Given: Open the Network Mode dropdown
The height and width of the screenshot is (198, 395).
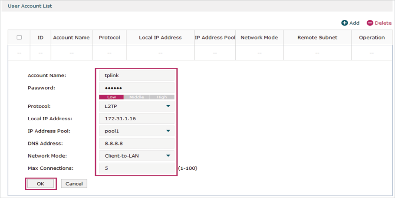Looking at the screenshot, I should click(x=136, y=156).
